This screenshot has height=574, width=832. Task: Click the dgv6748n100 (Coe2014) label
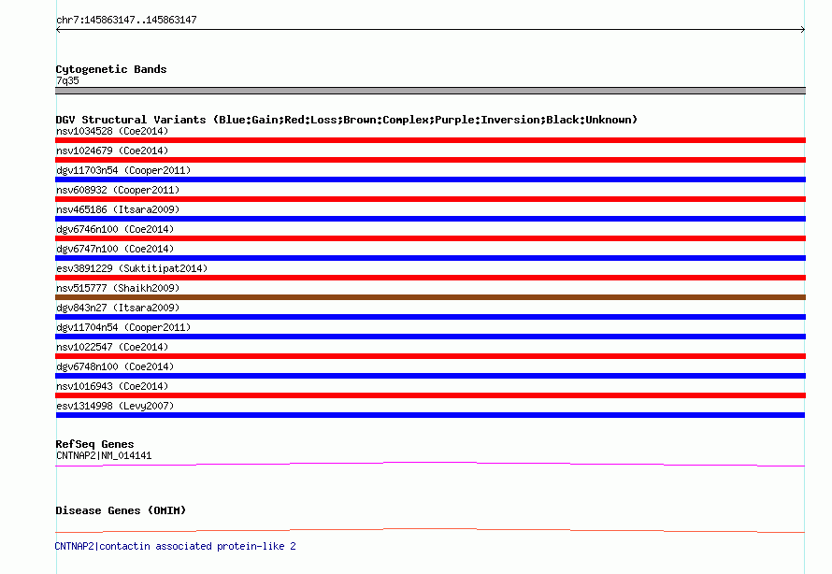click(115, 366)
